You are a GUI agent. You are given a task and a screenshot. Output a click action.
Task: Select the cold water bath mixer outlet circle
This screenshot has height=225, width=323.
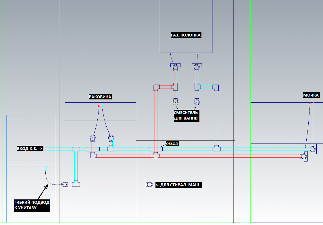click(197, 102)
